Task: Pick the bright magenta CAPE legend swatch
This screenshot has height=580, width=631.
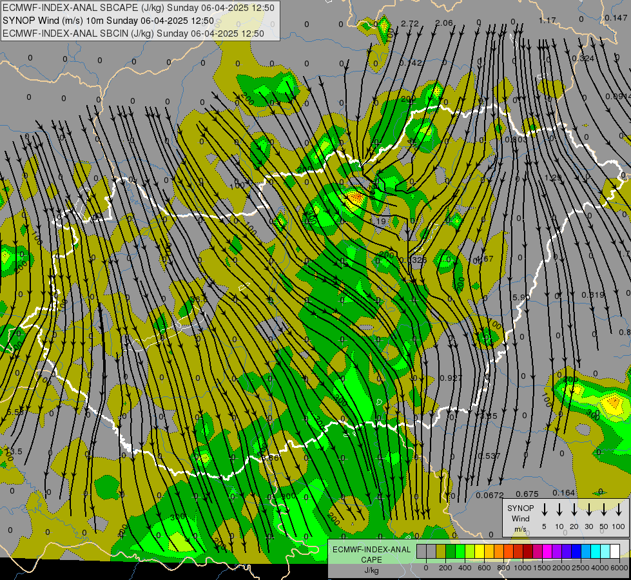Action: coord(548,551)
